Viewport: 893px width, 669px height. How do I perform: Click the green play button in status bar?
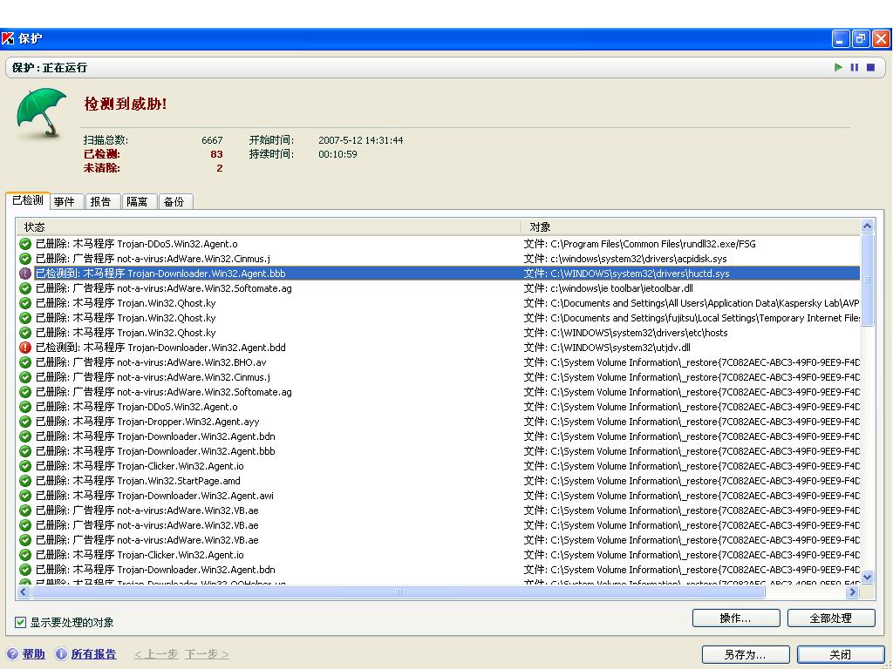(838, 67)
